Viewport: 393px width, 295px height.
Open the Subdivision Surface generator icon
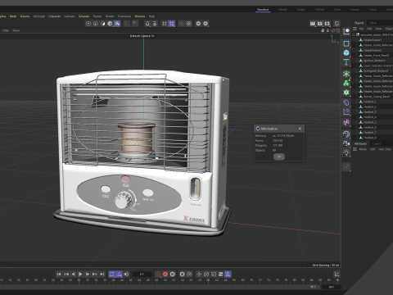[346, 74]
